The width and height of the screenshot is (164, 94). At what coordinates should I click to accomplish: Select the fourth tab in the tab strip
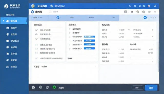tap(91, 18)
